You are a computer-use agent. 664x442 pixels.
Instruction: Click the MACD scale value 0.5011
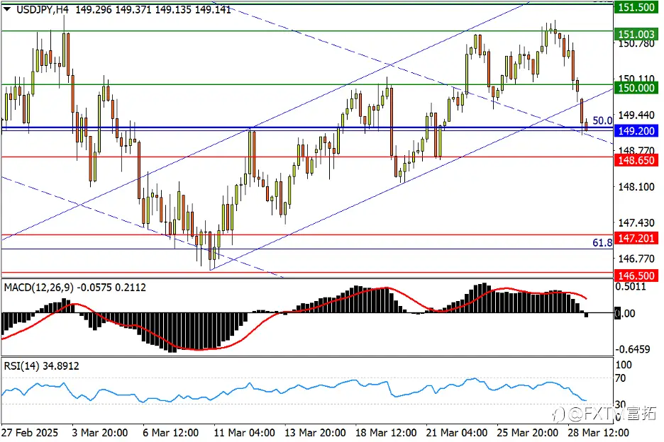point(631,287)
